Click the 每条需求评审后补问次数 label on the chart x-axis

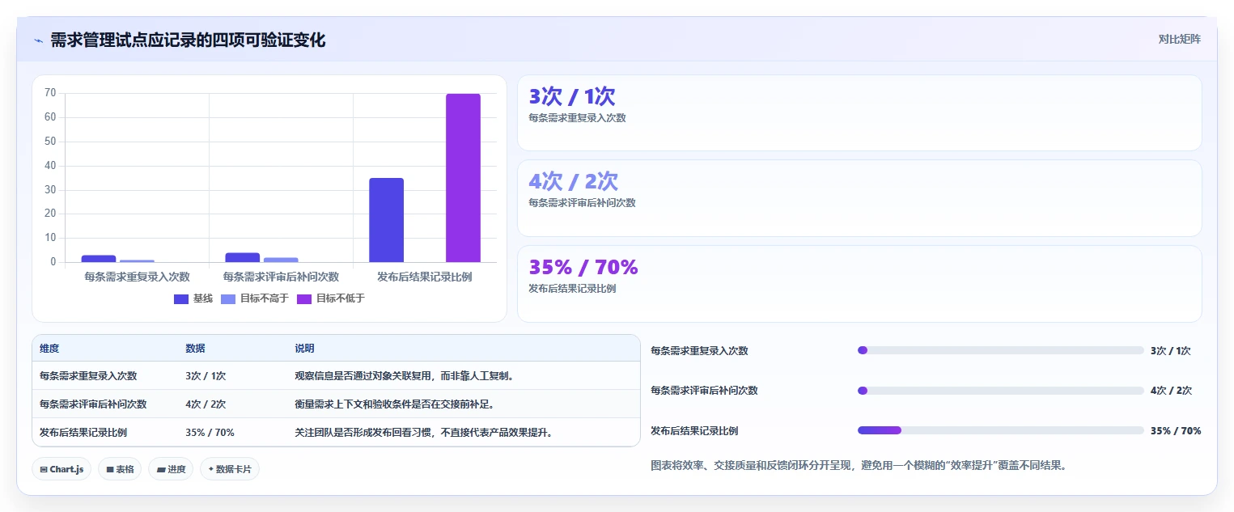coord(281,277)
